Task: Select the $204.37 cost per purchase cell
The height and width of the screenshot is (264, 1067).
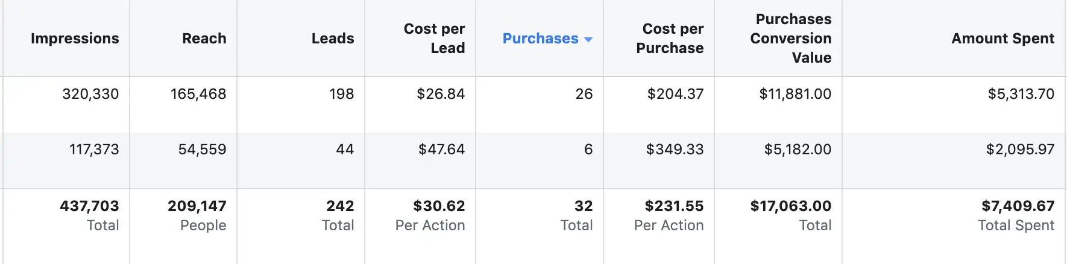Action: coord(675,94)
